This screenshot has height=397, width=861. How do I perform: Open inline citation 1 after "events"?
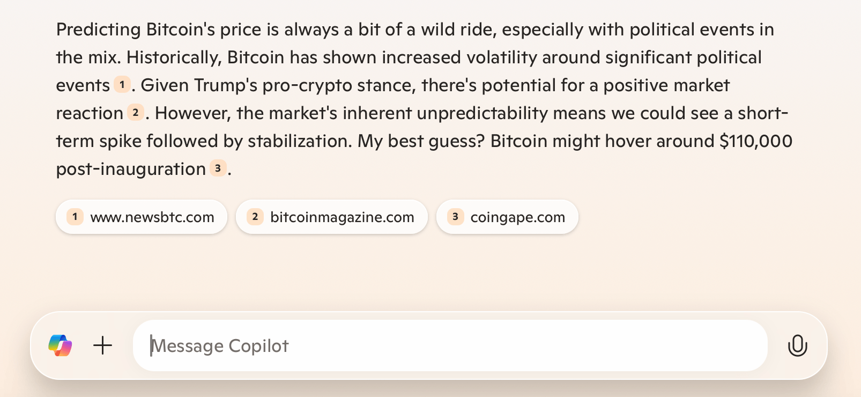122,85
